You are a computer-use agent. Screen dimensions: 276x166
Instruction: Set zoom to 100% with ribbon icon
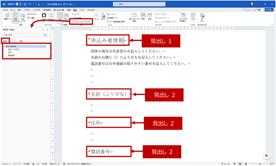point(103,17)
